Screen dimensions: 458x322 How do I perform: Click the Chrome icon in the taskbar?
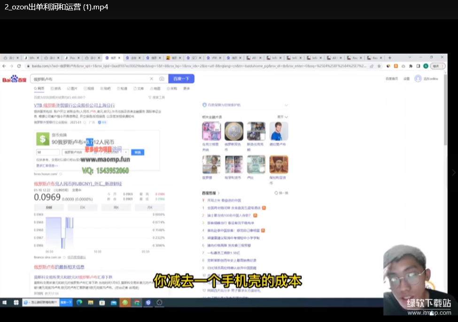coord(137,302)
